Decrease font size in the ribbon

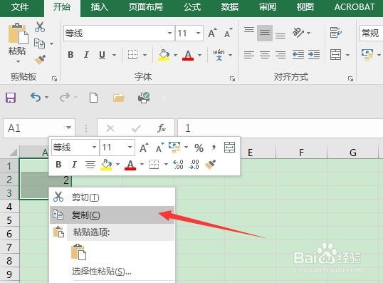coord(228,33)
